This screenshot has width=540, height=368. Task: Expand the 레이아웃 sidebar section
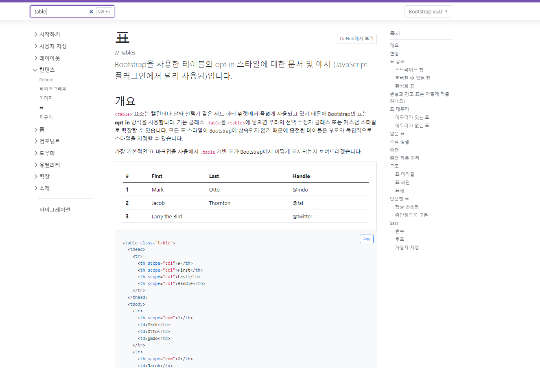point(48,58)
